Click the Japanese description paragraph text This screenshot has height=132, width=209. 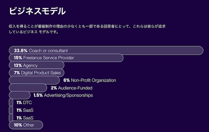pyautogui.click(x=87, y=29)
